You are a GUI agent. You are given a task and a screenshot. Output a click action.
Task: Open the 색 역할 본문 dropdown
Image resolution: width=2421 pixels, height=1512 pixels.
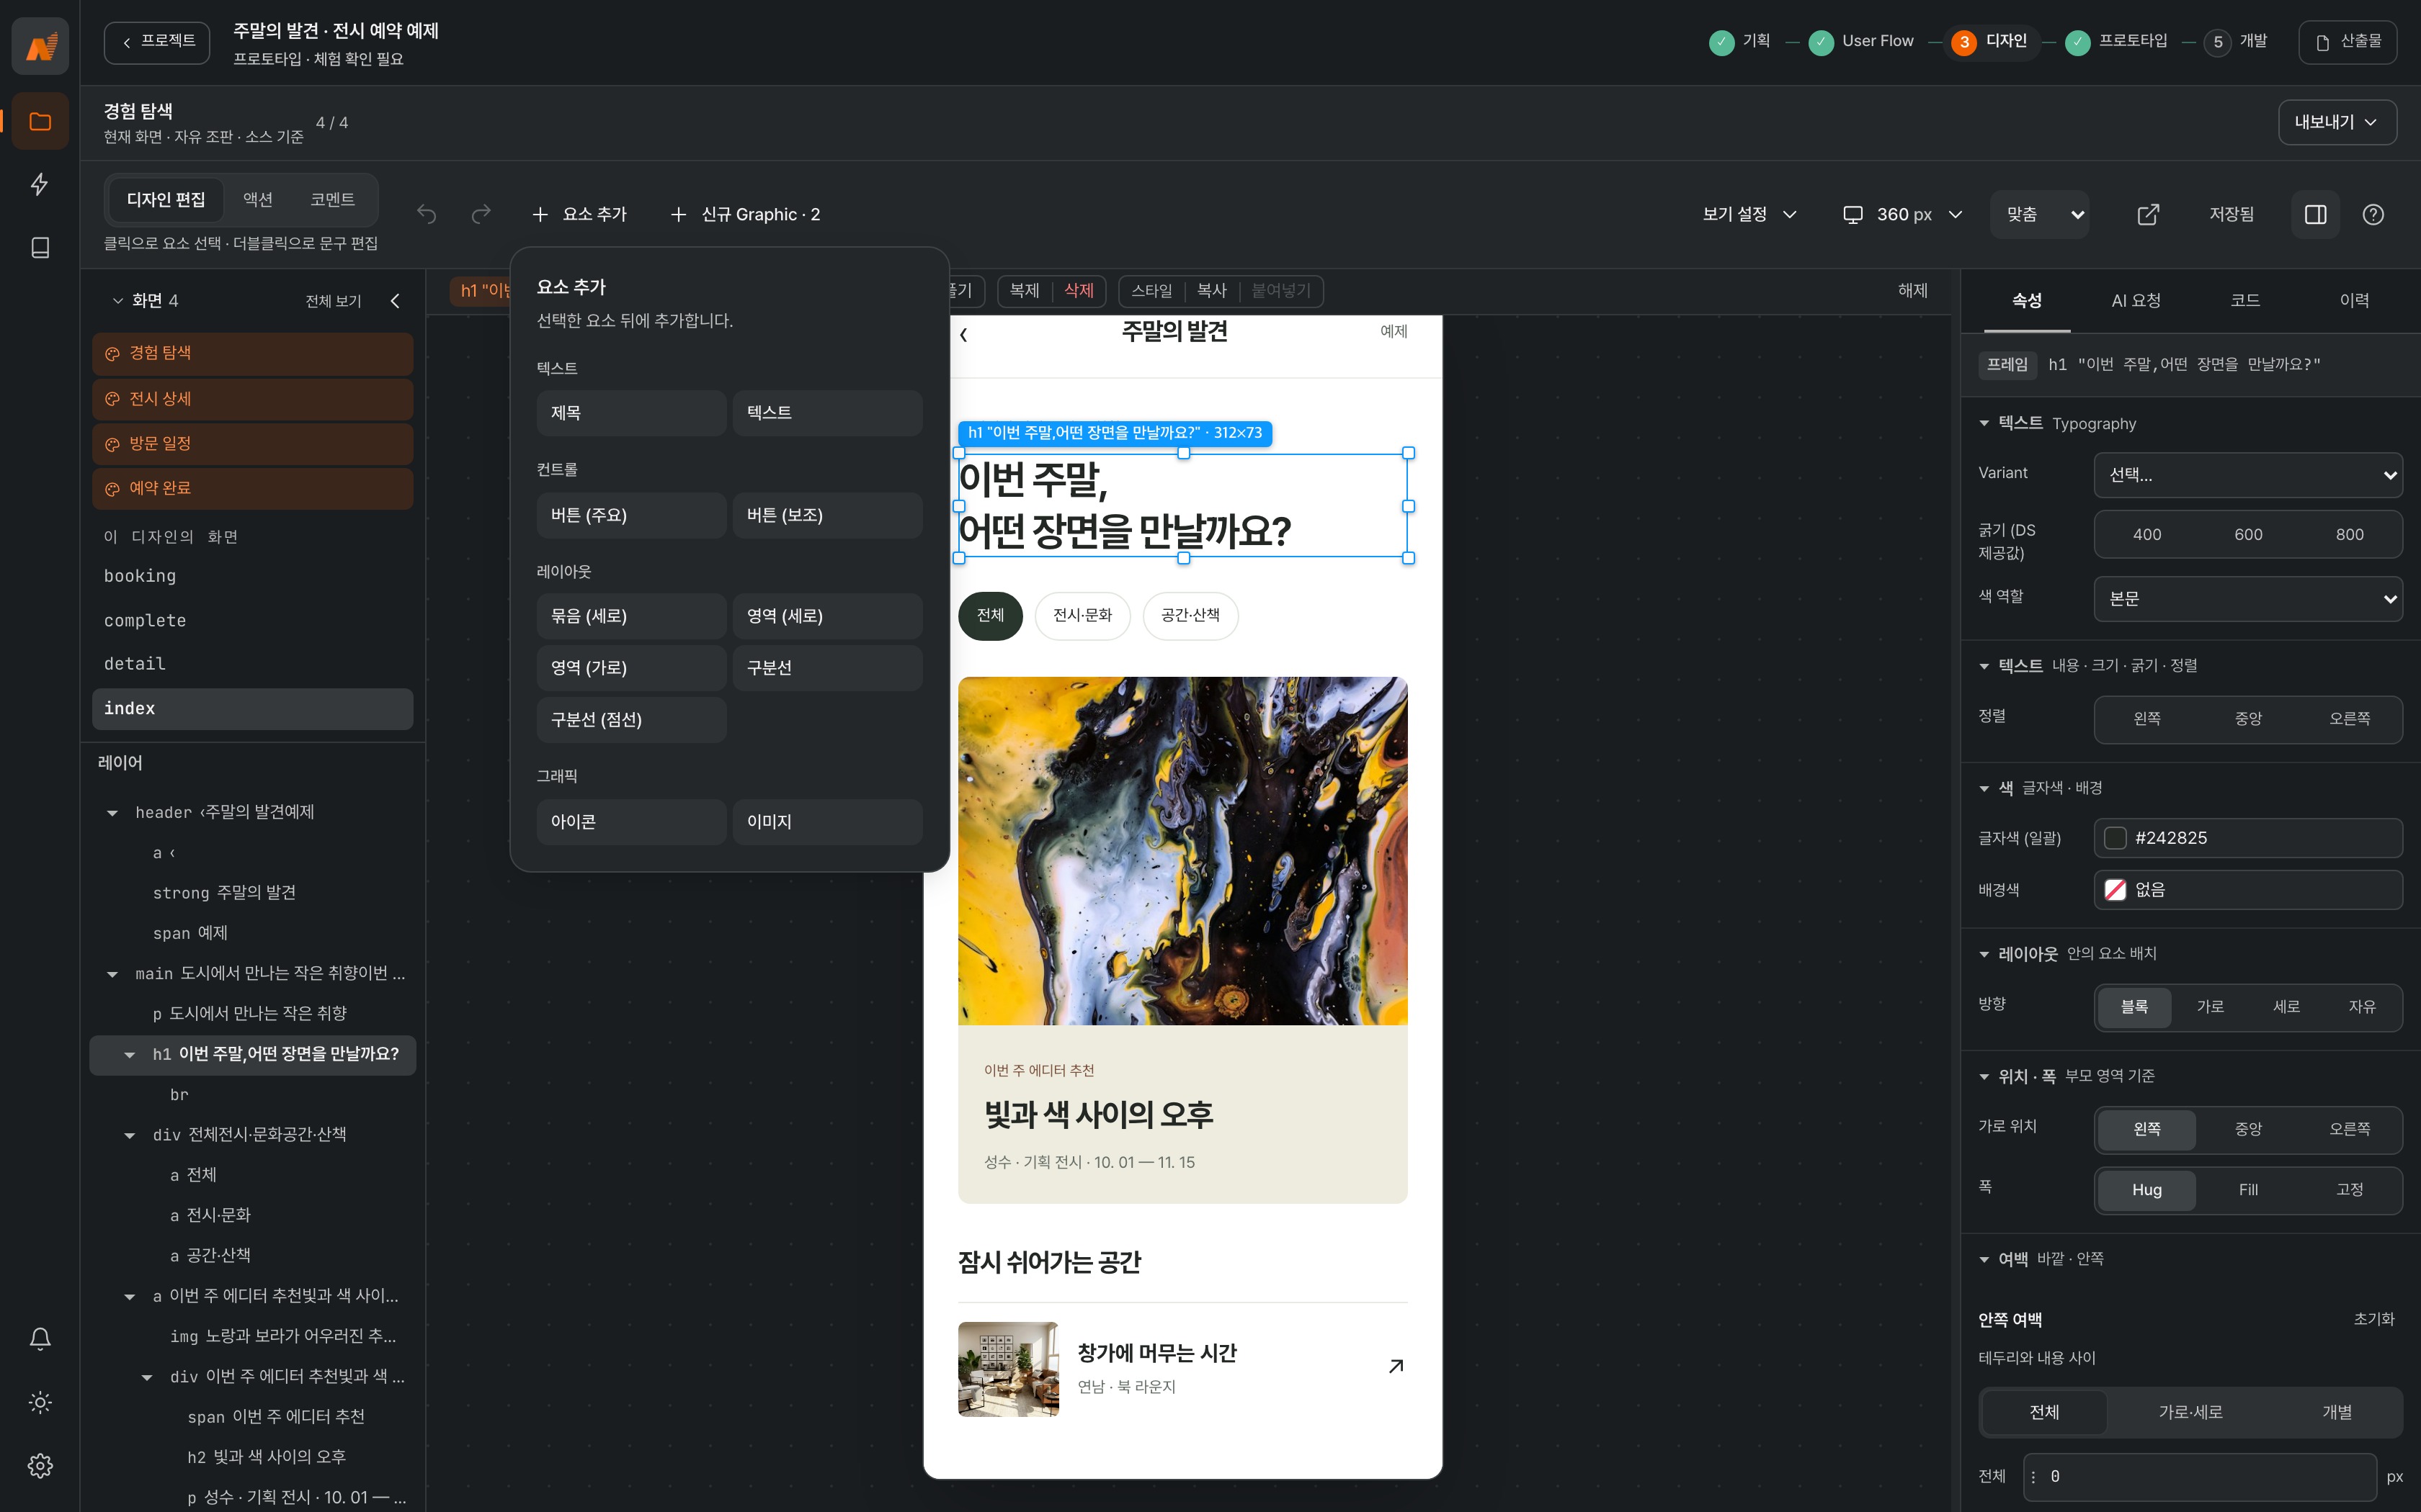pyautogui.click(x=2248, y=598)
